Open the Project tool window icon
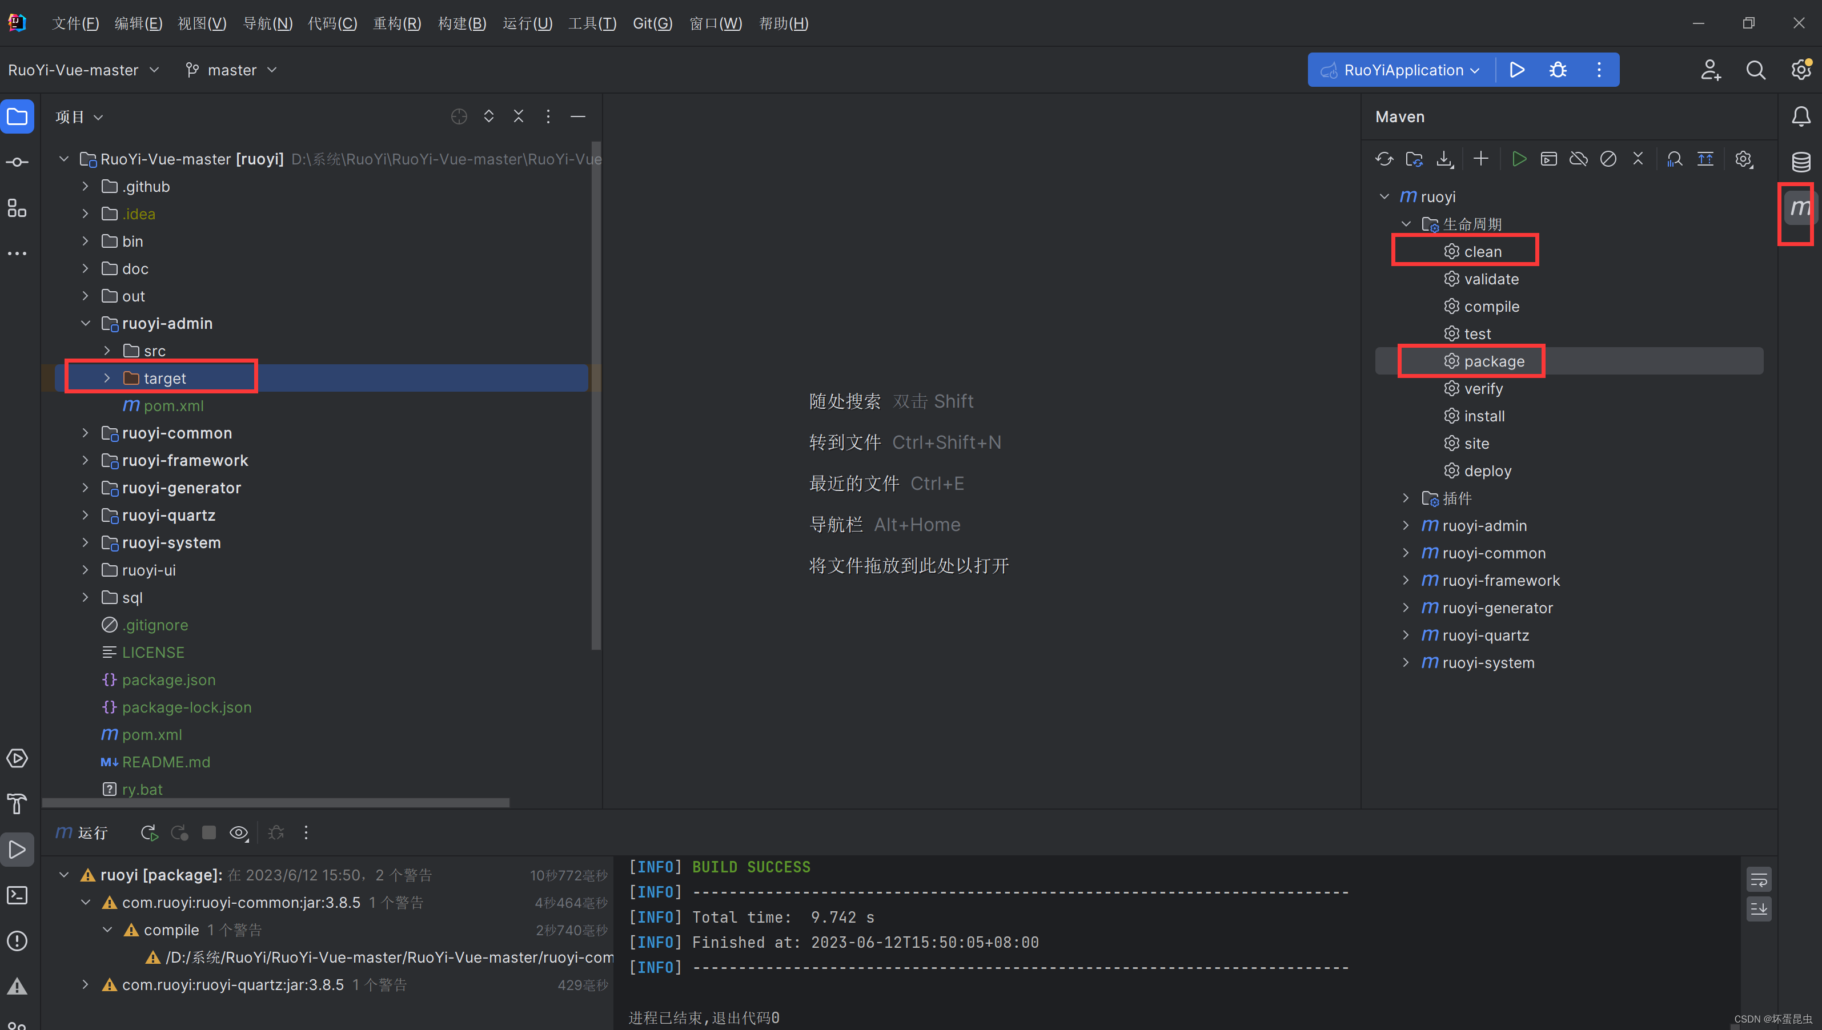1822x1030 pixels. point(17,116)
